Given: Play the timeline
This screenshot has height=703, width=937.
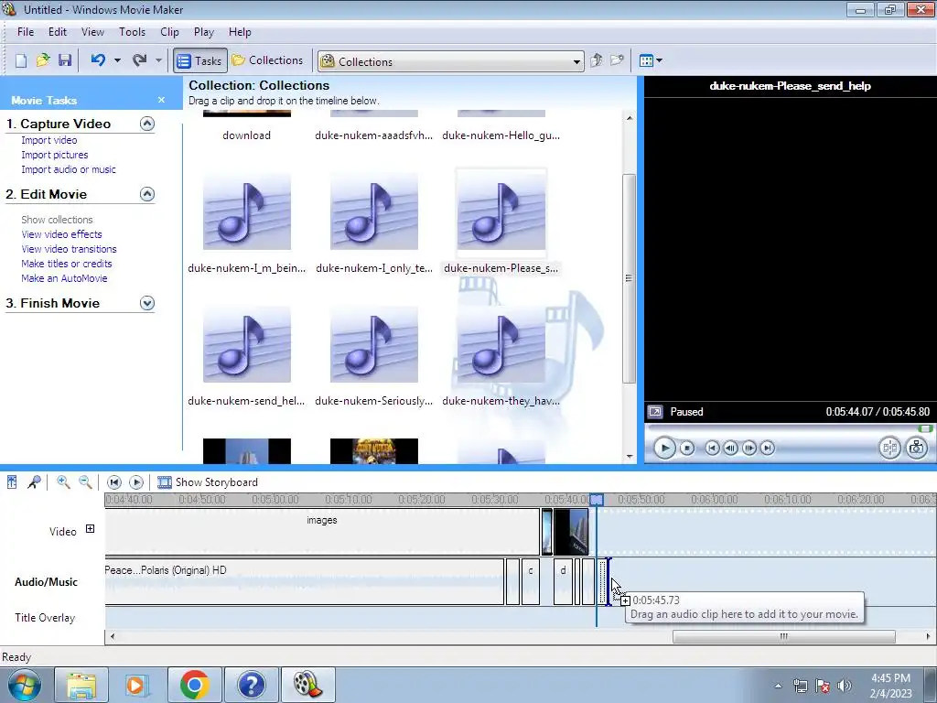Looking at the screenshot, I should pyautogui.click(x=136, y=482).
